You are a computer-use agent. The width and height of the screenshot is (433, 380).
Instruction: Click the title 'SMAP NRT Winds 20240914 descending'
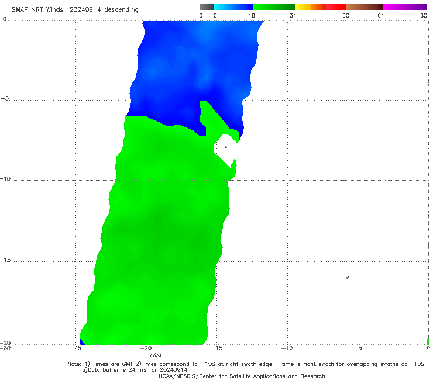[x=75, y=9]
